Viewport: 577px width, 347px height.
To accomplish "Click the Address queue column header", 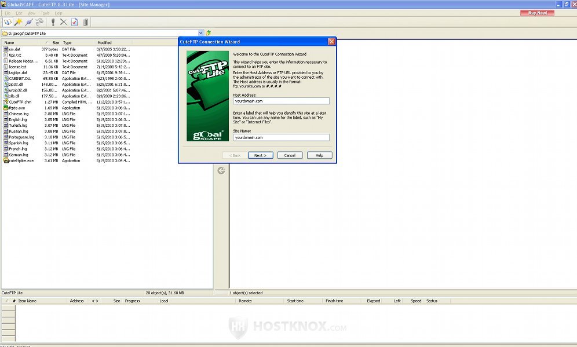I will [x=76, y=301].
